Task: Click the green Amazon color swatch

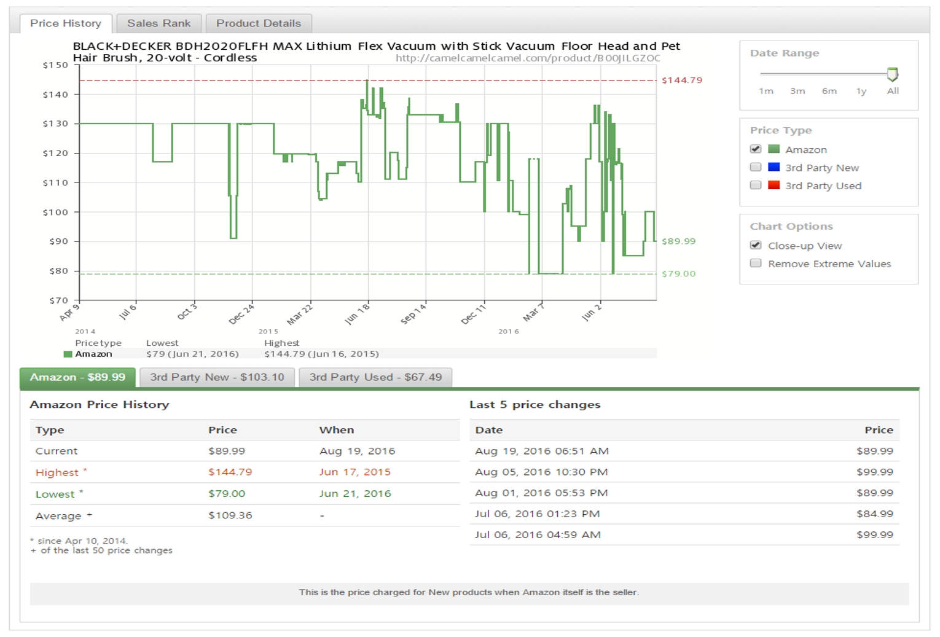Action: pos(774,149)
